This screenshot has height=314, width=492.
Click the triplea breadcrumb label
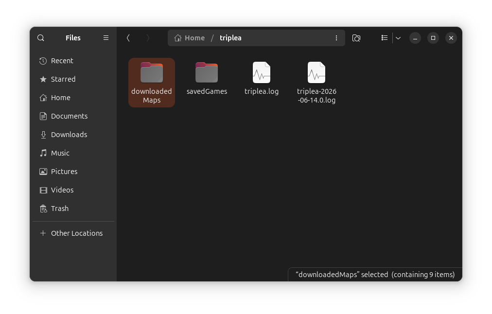click(x=230, y=38)
